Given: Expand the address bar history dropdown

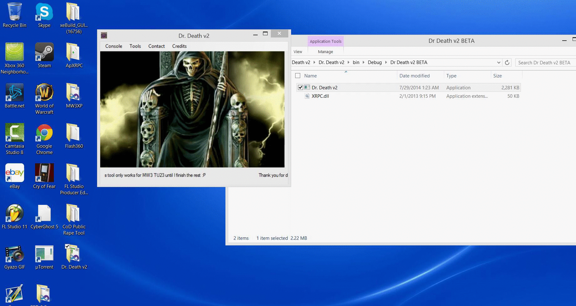Looking at the screenshot, I should coord(499,62).
